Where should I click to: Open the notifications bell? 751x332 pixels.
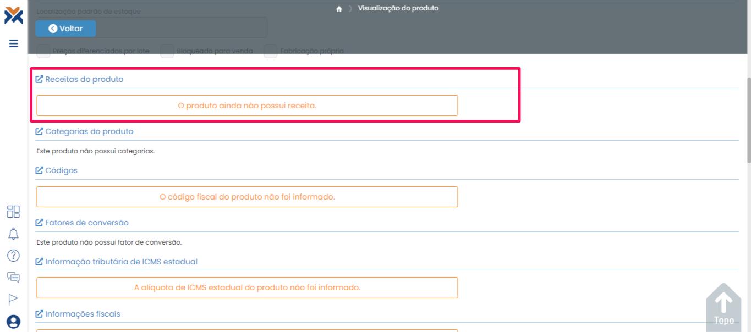13,234
